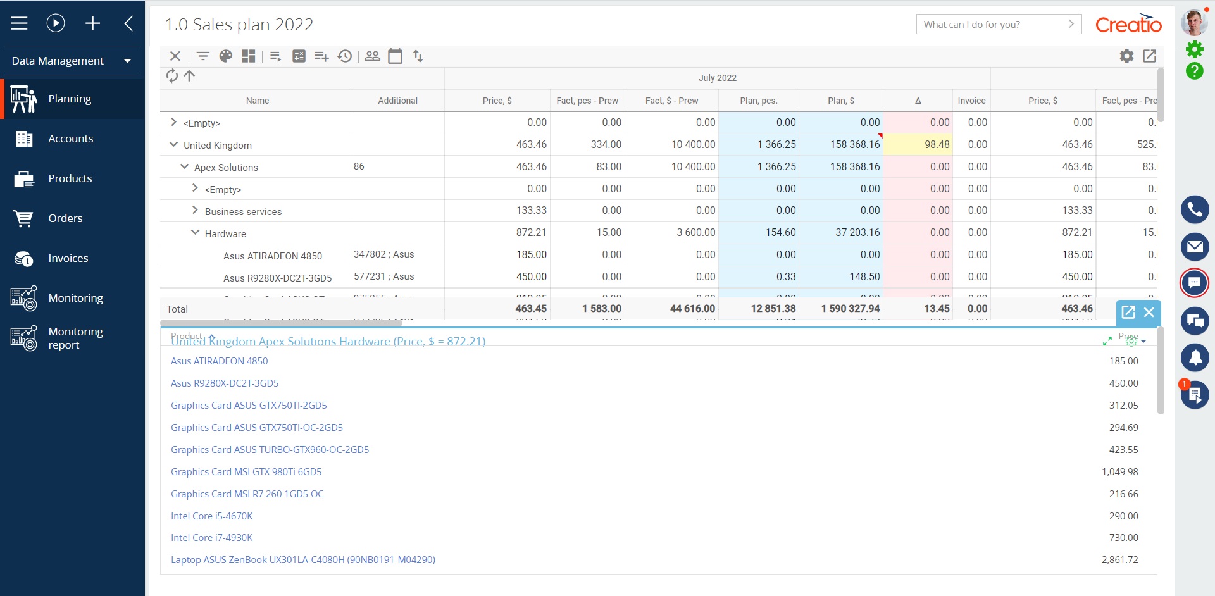
Task: Open the calculator formula tool
Action: coord(299,56)
